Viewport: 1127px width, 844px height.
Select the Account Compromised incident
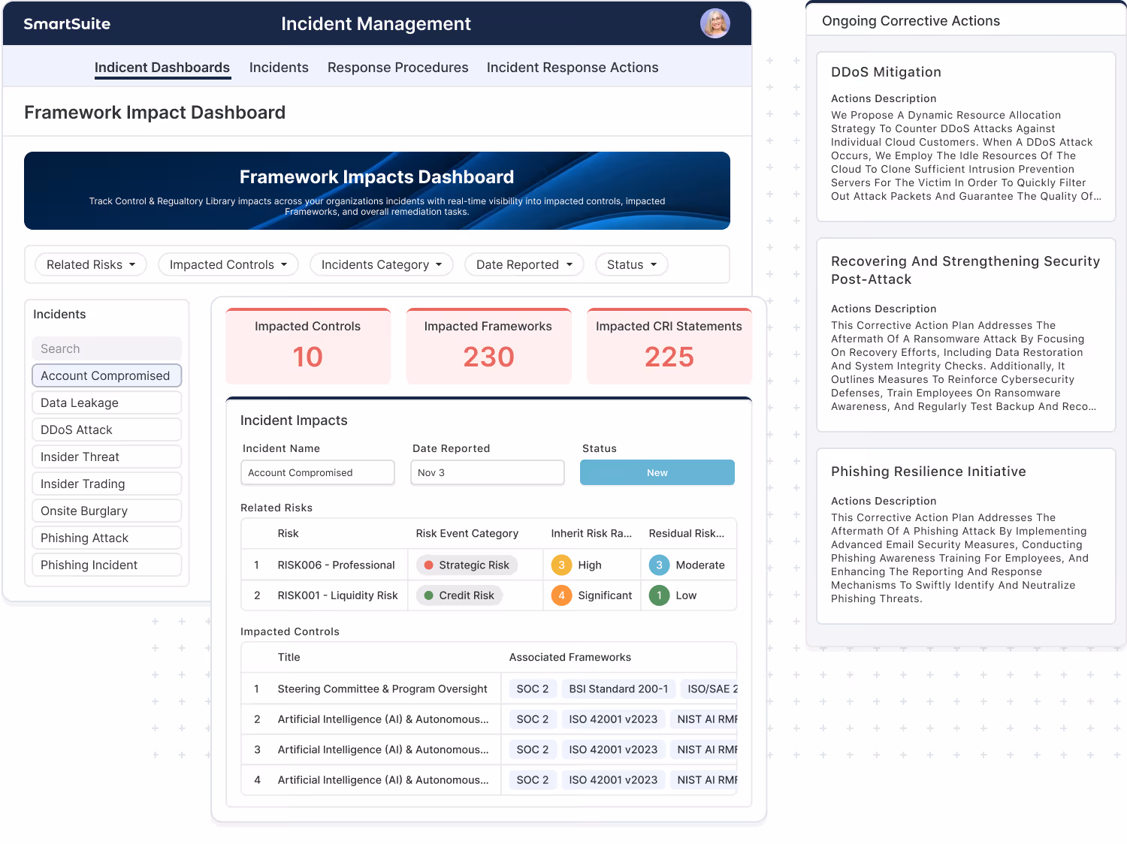107,375
